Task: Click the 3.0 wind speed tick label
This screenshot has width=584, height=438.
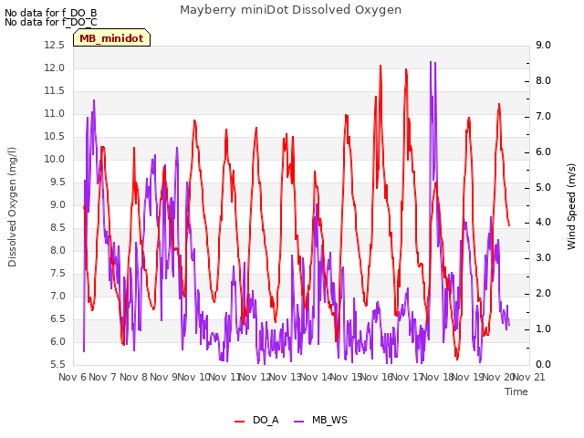Action: coord(543,257)
